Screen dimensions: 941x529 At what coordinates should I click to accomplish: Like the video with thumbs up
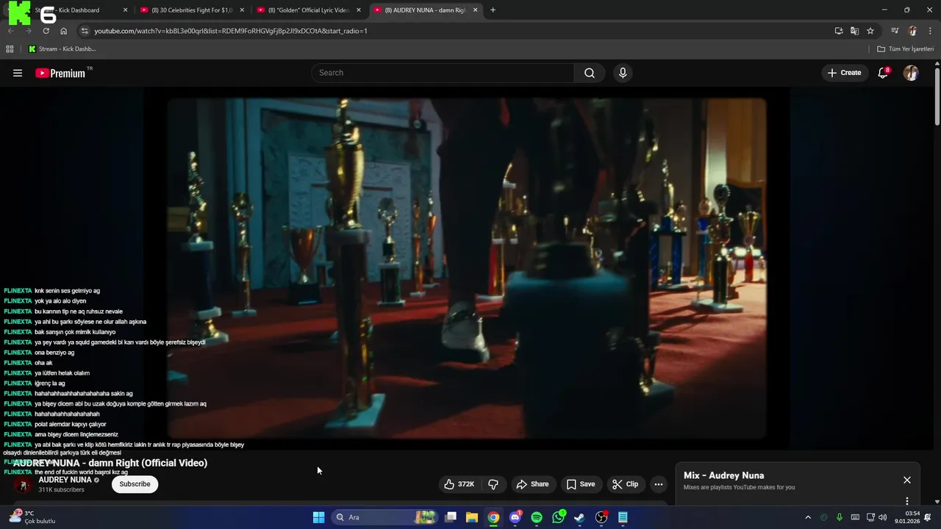(459, 484)
